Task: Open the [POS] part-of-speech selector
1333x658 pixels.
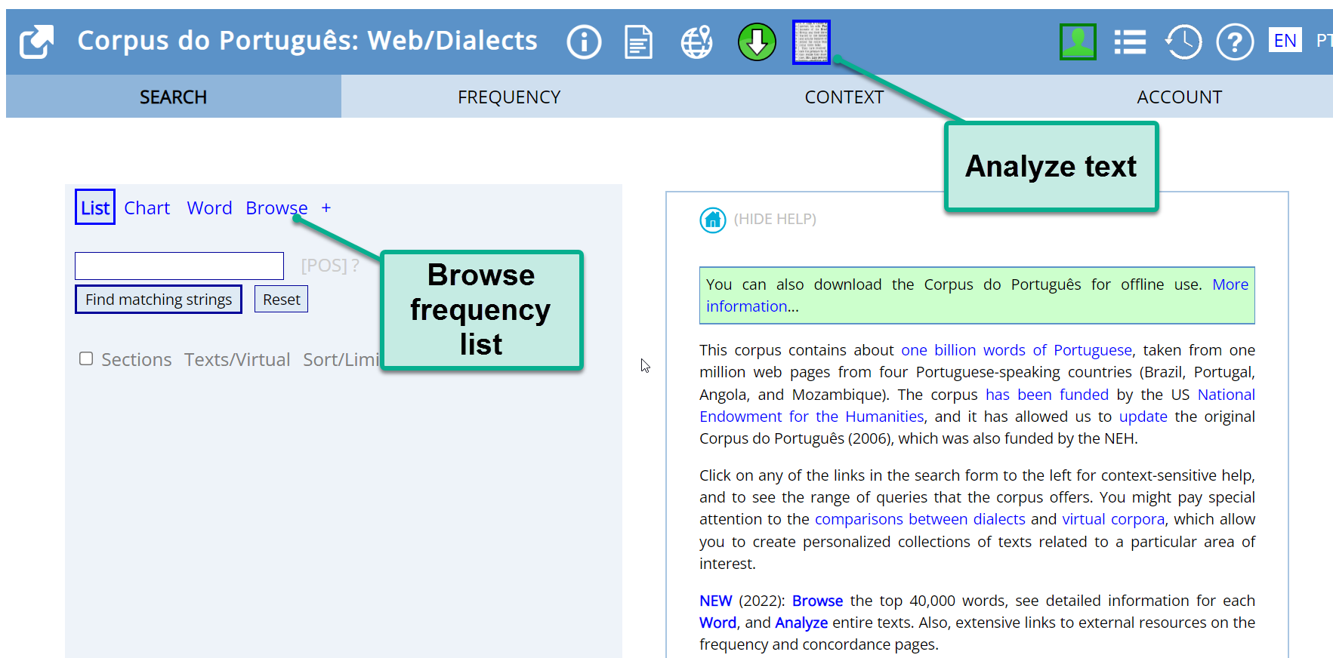Action: click(x=324, y=266)
